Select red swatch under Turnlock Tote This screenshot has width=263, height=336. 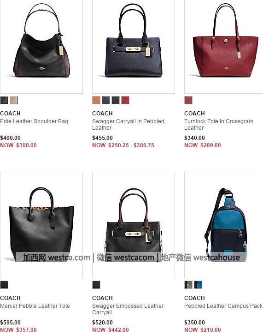click(x=188, y=100)
